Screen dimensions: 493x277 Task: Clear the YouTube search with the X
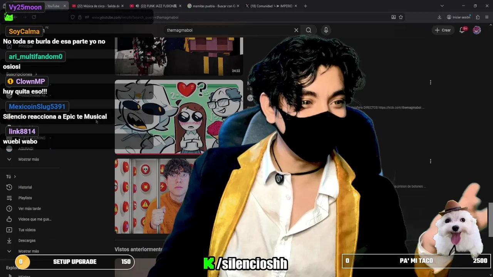(x=296, y=30)
